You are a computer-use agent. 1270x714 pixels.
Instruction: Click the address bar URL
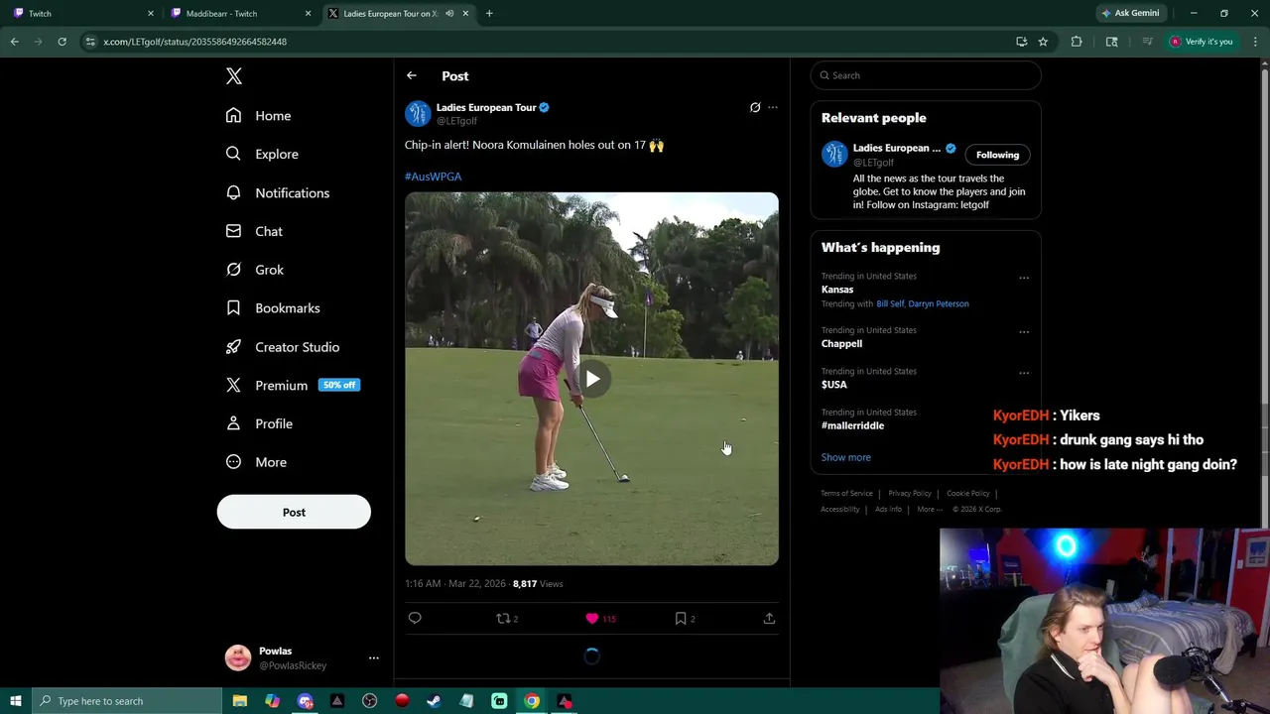pyautogui.click(x=194, y=42)
